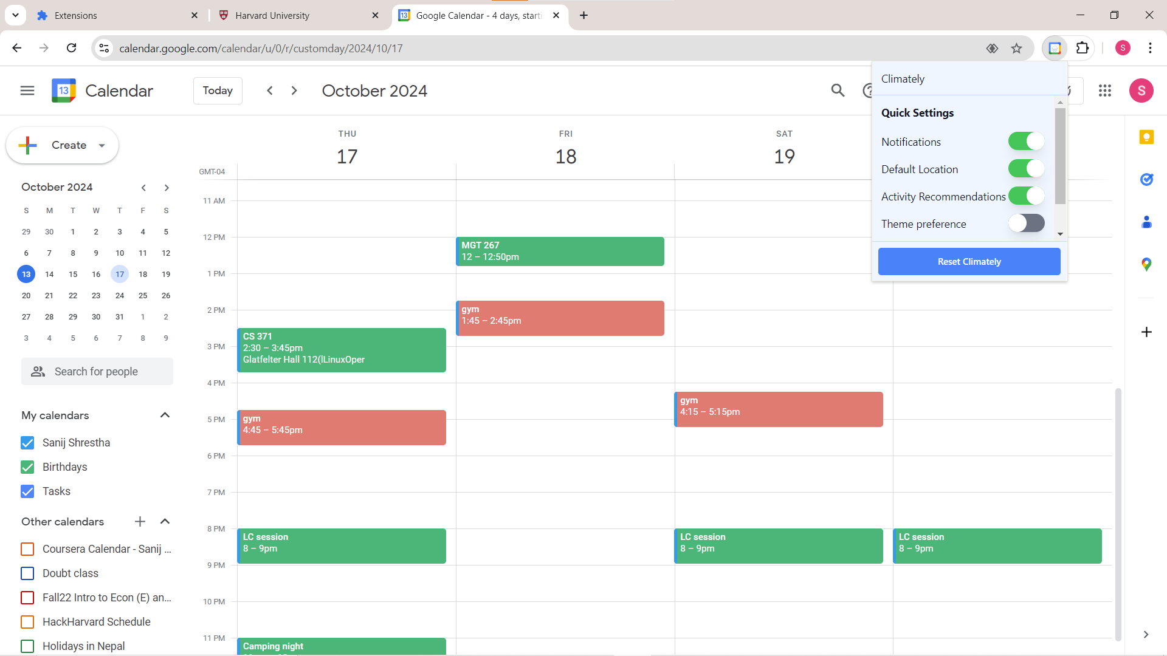Open Google Keep side panel icon
The image size is (1167, 656).
point(1146,137)
